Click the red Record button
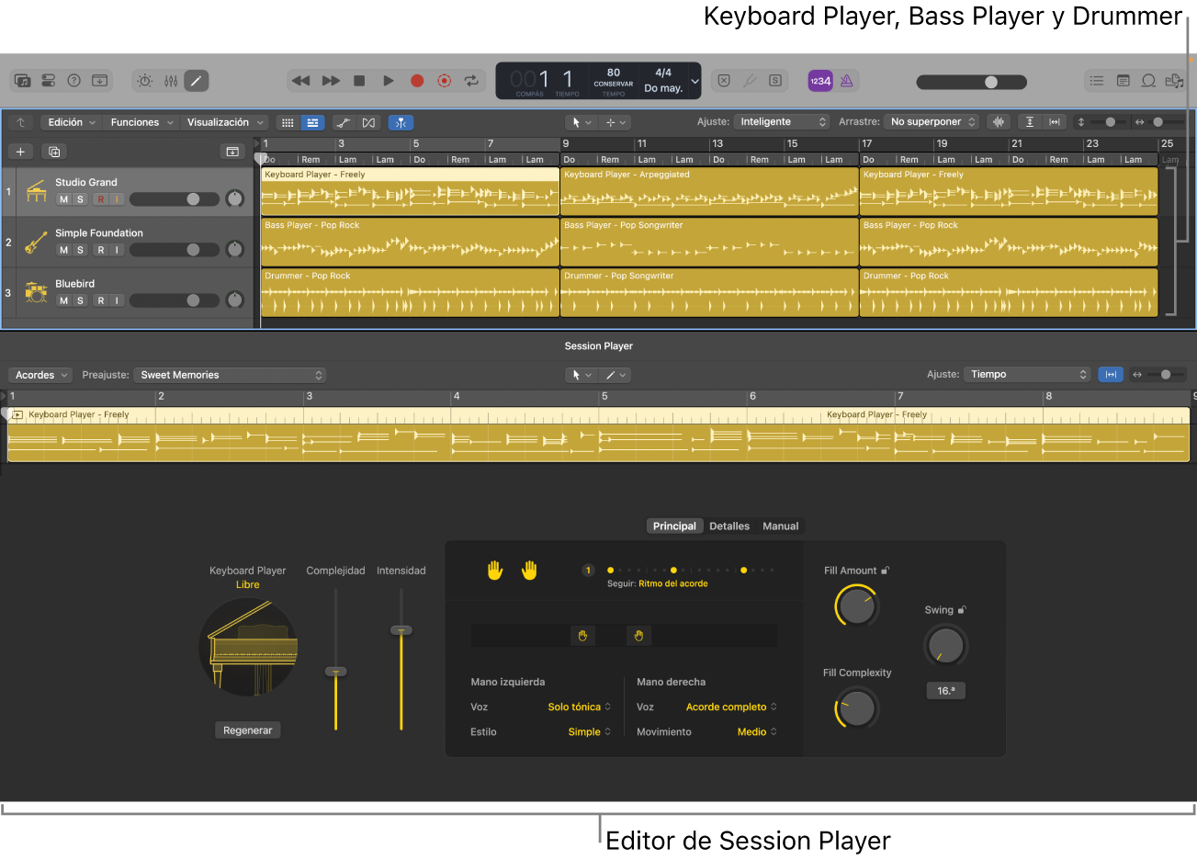 [417, 81]
